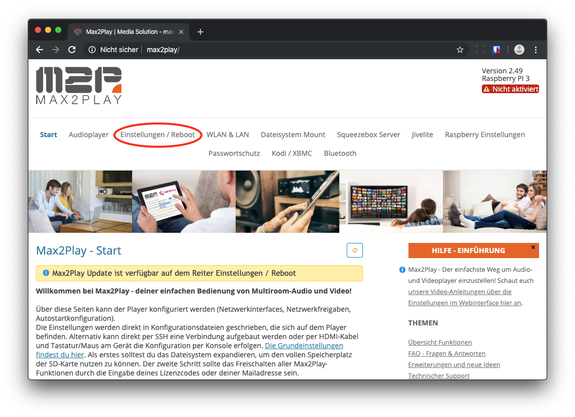Click the user profile avatar icon

point(519,50)
